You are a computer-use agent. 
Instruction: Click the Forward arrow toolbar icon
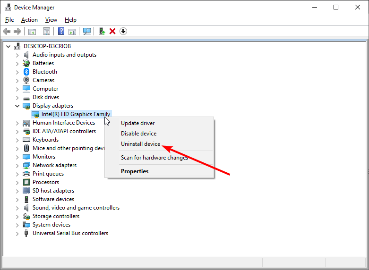coord(17,31)
